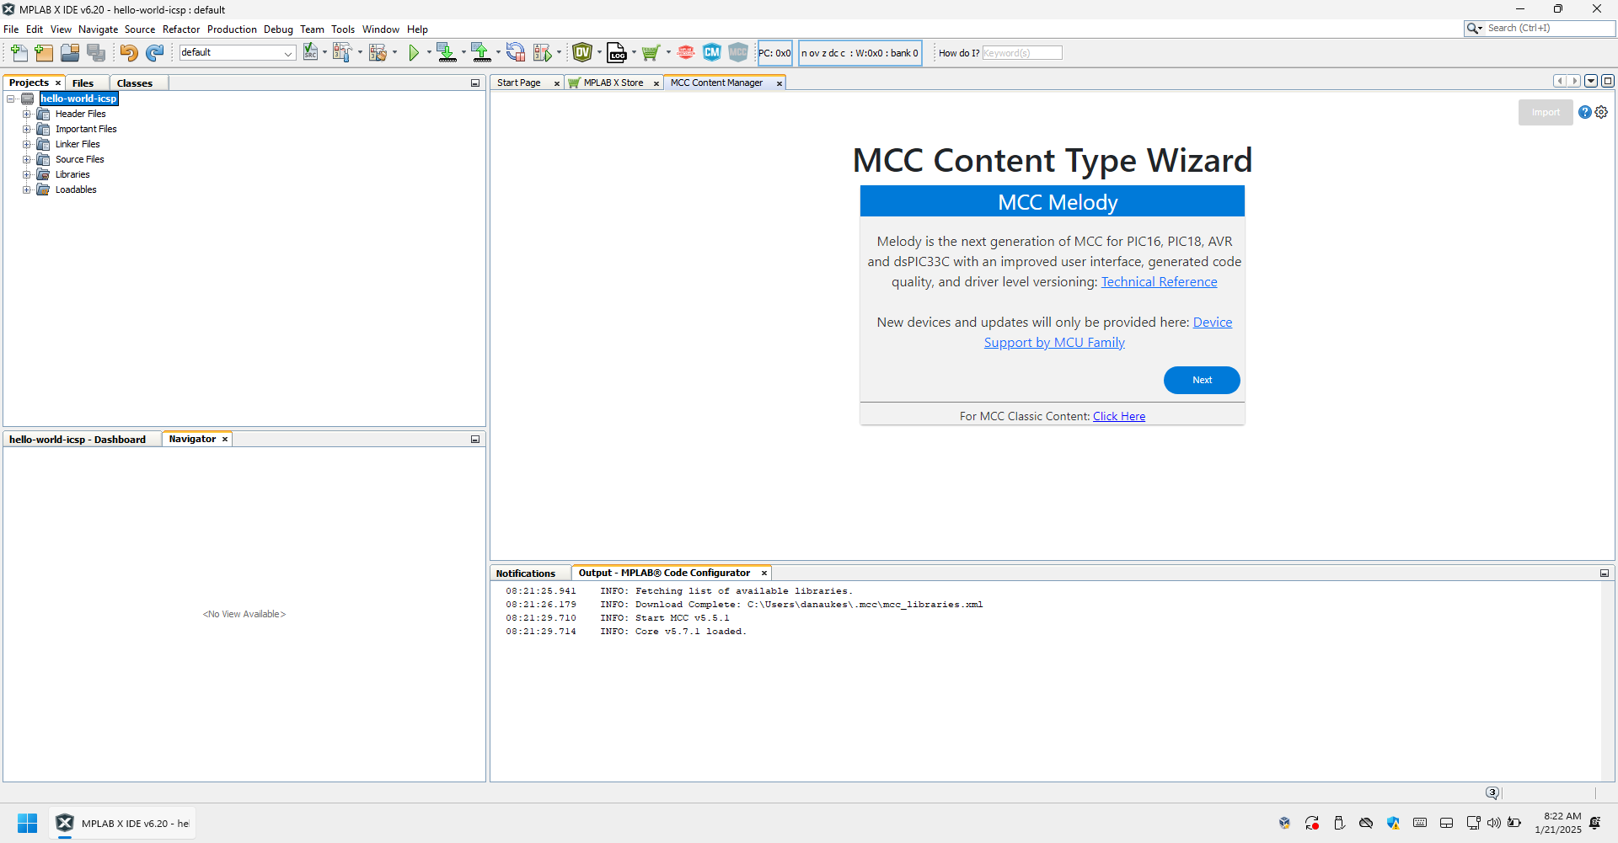Minimize the Output panel window group
The width and height of the screenshot is (1618, 843).
click(1605, 574)
